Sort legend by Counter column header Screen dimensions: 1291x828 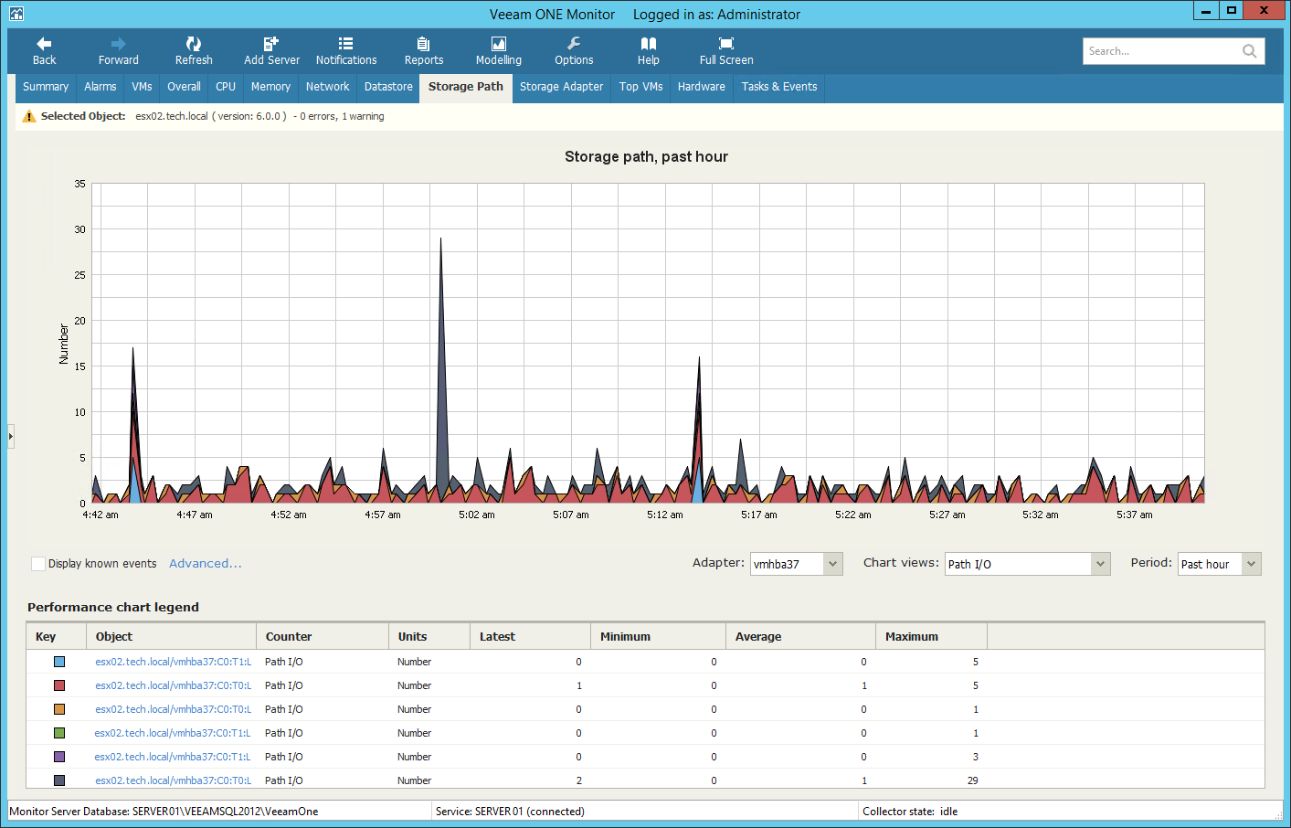323,637
